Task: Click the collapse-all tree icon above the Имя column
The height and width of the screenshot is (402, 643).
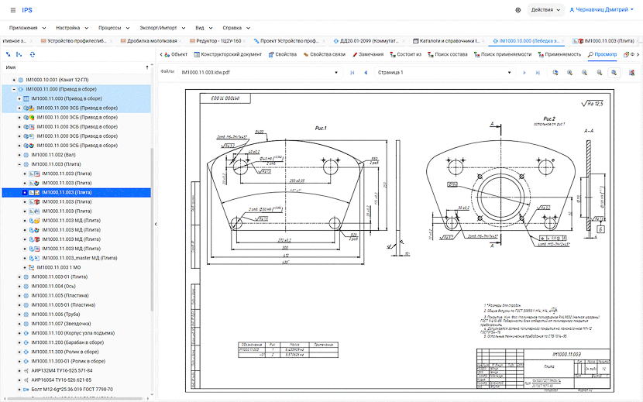Action: (9, 54)
